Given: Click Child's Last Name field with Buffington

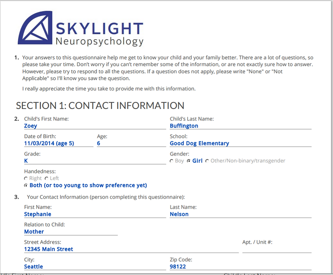Looking at the screenshot, I should pos(241,126).
